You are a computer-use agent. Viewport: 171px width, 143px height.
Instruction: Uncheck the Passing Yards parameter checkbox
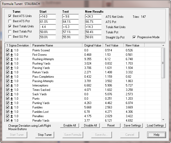click(8, 68)
